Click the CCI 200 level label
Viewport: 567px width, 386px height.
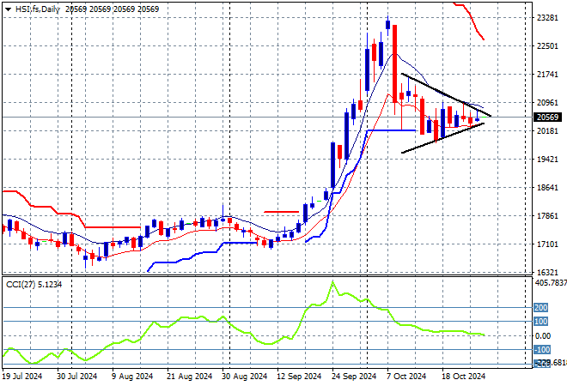(x=541, y=307)
